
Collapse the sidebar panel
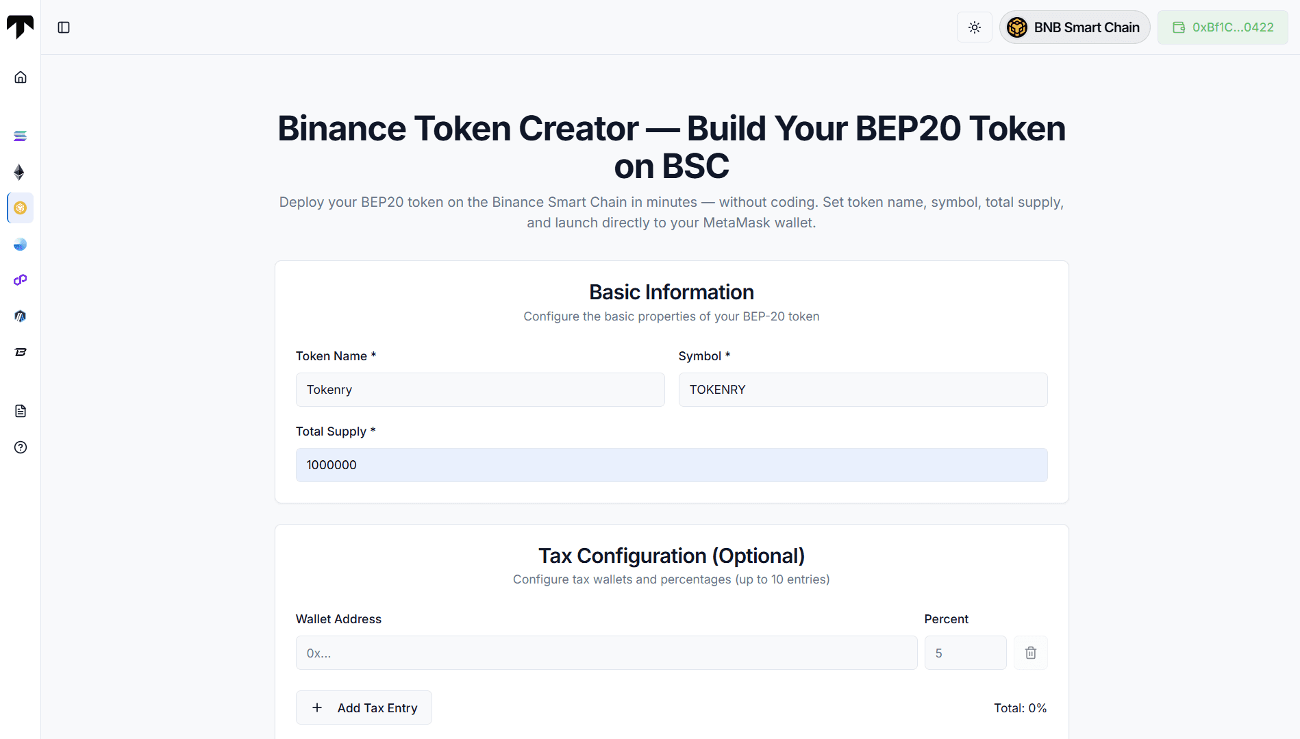64,27
